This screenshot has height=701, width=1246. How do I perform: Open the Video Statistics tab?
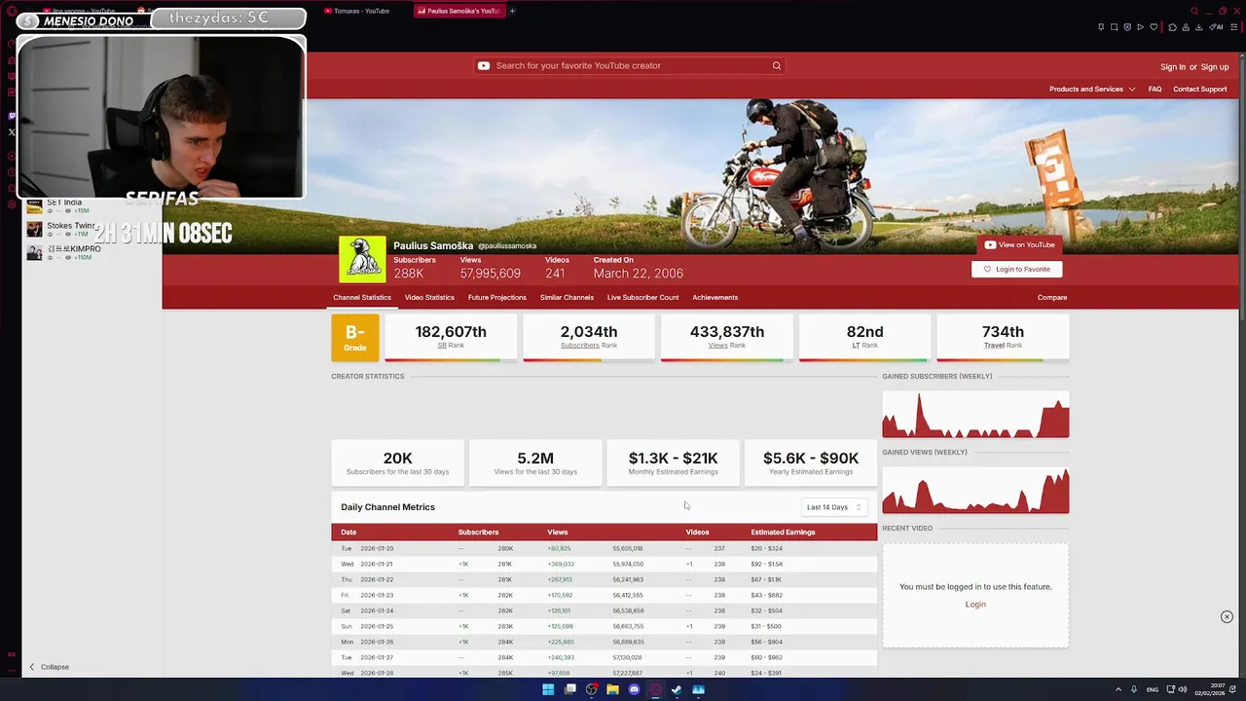[429, 298]
